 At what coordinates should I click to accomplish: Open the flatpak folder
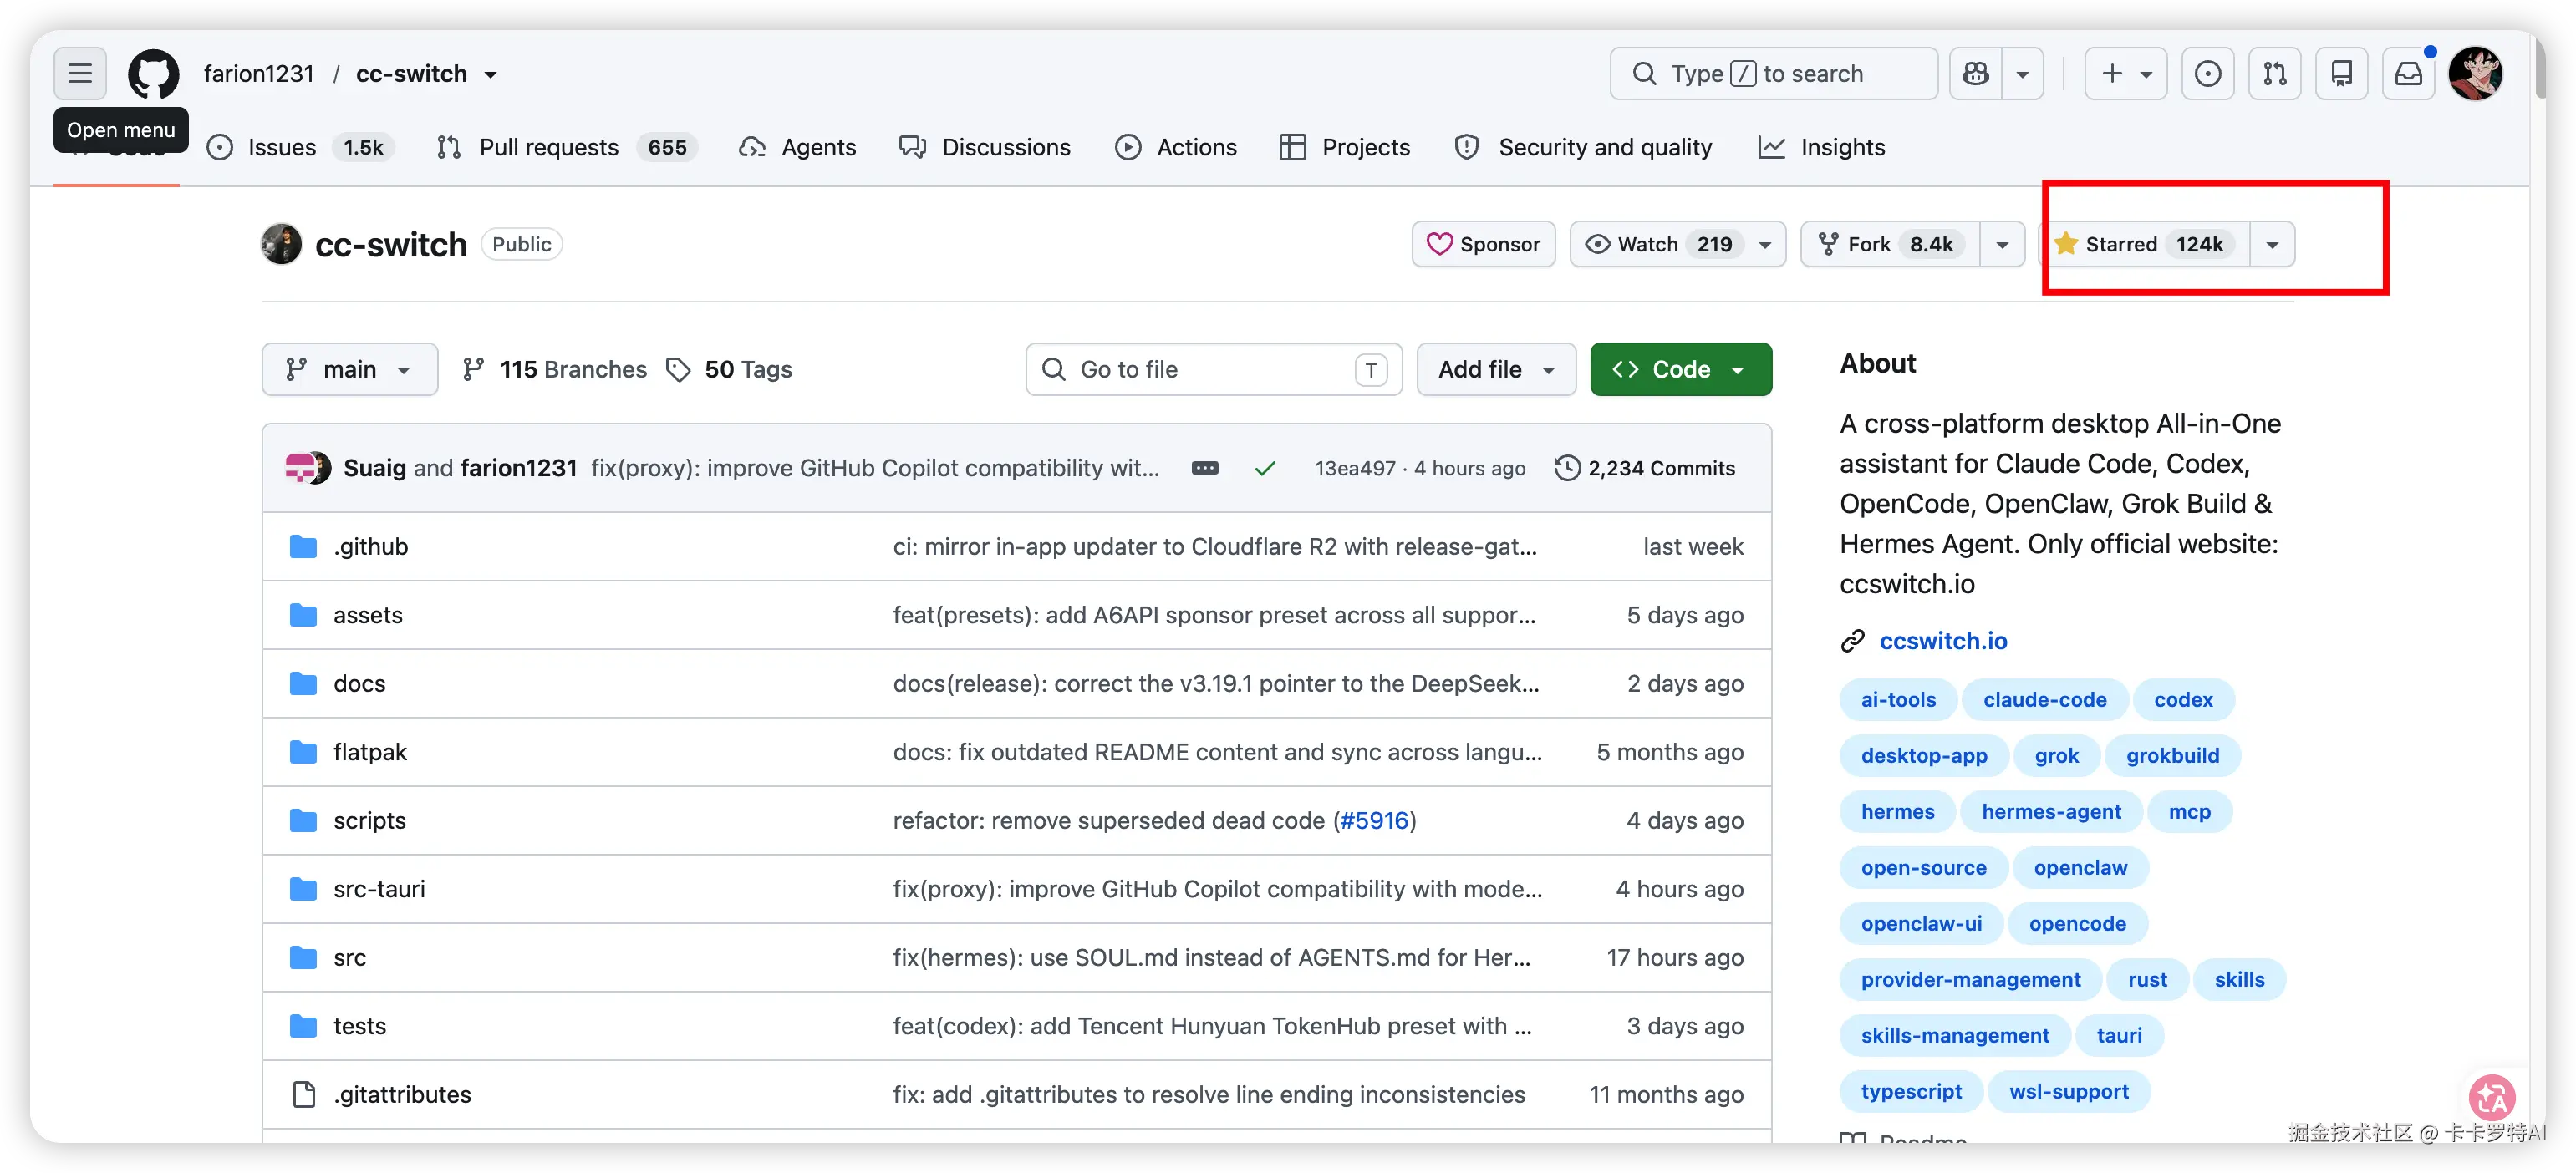[370, 752]
